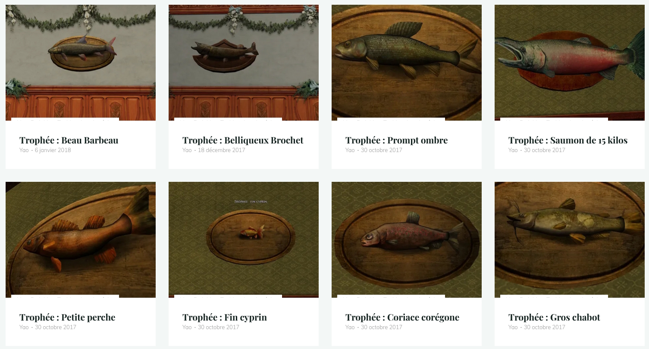Viewport: 649px width, 349px height.
Task: Open the Beau Barbeau trophy thumbnail image
Action: [x=81, y=62]
